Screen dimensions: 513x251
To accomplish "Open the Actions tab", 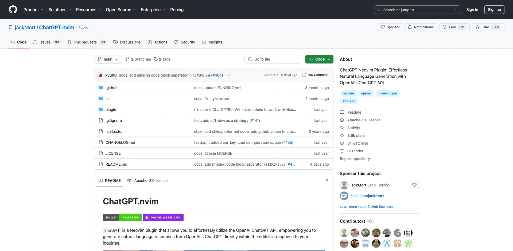I will click(158, 42).
